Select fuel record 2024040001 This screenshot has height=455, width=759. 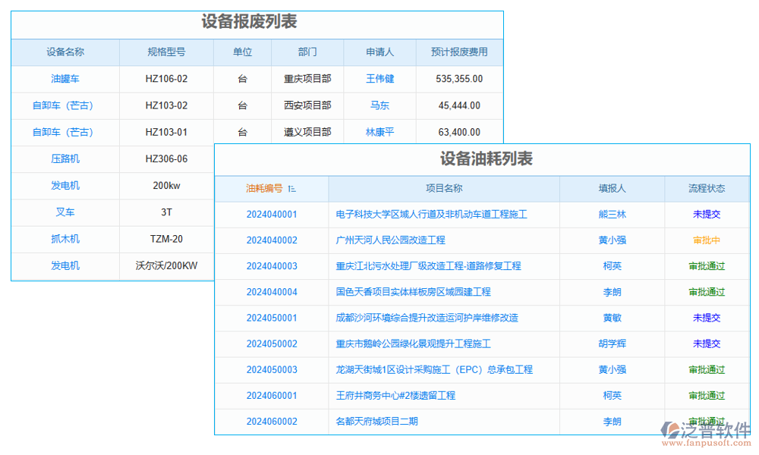[270, 215]
